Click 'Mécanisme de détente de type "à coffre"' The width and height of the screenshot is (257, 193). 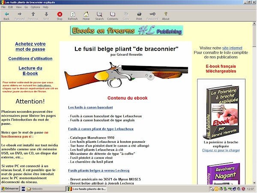click(x=102, y=154)
